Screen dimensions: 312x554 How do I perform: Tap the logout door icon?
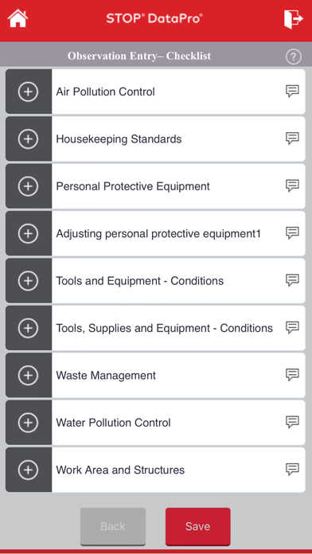[x=293, y=18]
